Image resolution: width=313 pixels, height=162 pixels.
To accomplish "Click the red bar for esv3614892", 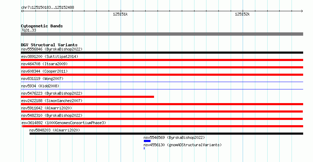I will click(x=162, y=126).
